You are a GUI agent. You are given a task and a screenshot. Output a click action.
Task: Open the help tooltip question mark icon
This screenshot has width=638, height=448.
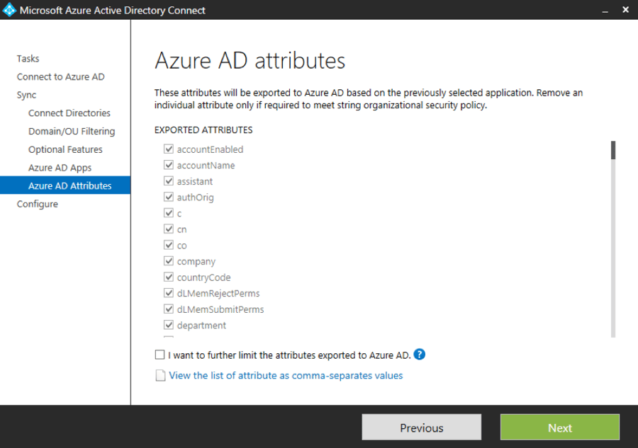[419, 355]
